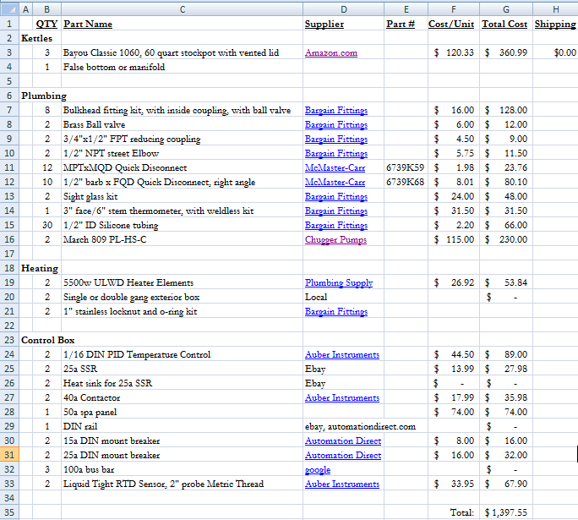The height and width of the screenshot is (520, 578).
Task: Select the 'ebay, automationdirect.com' cell
Action: [x=360, y=427]
